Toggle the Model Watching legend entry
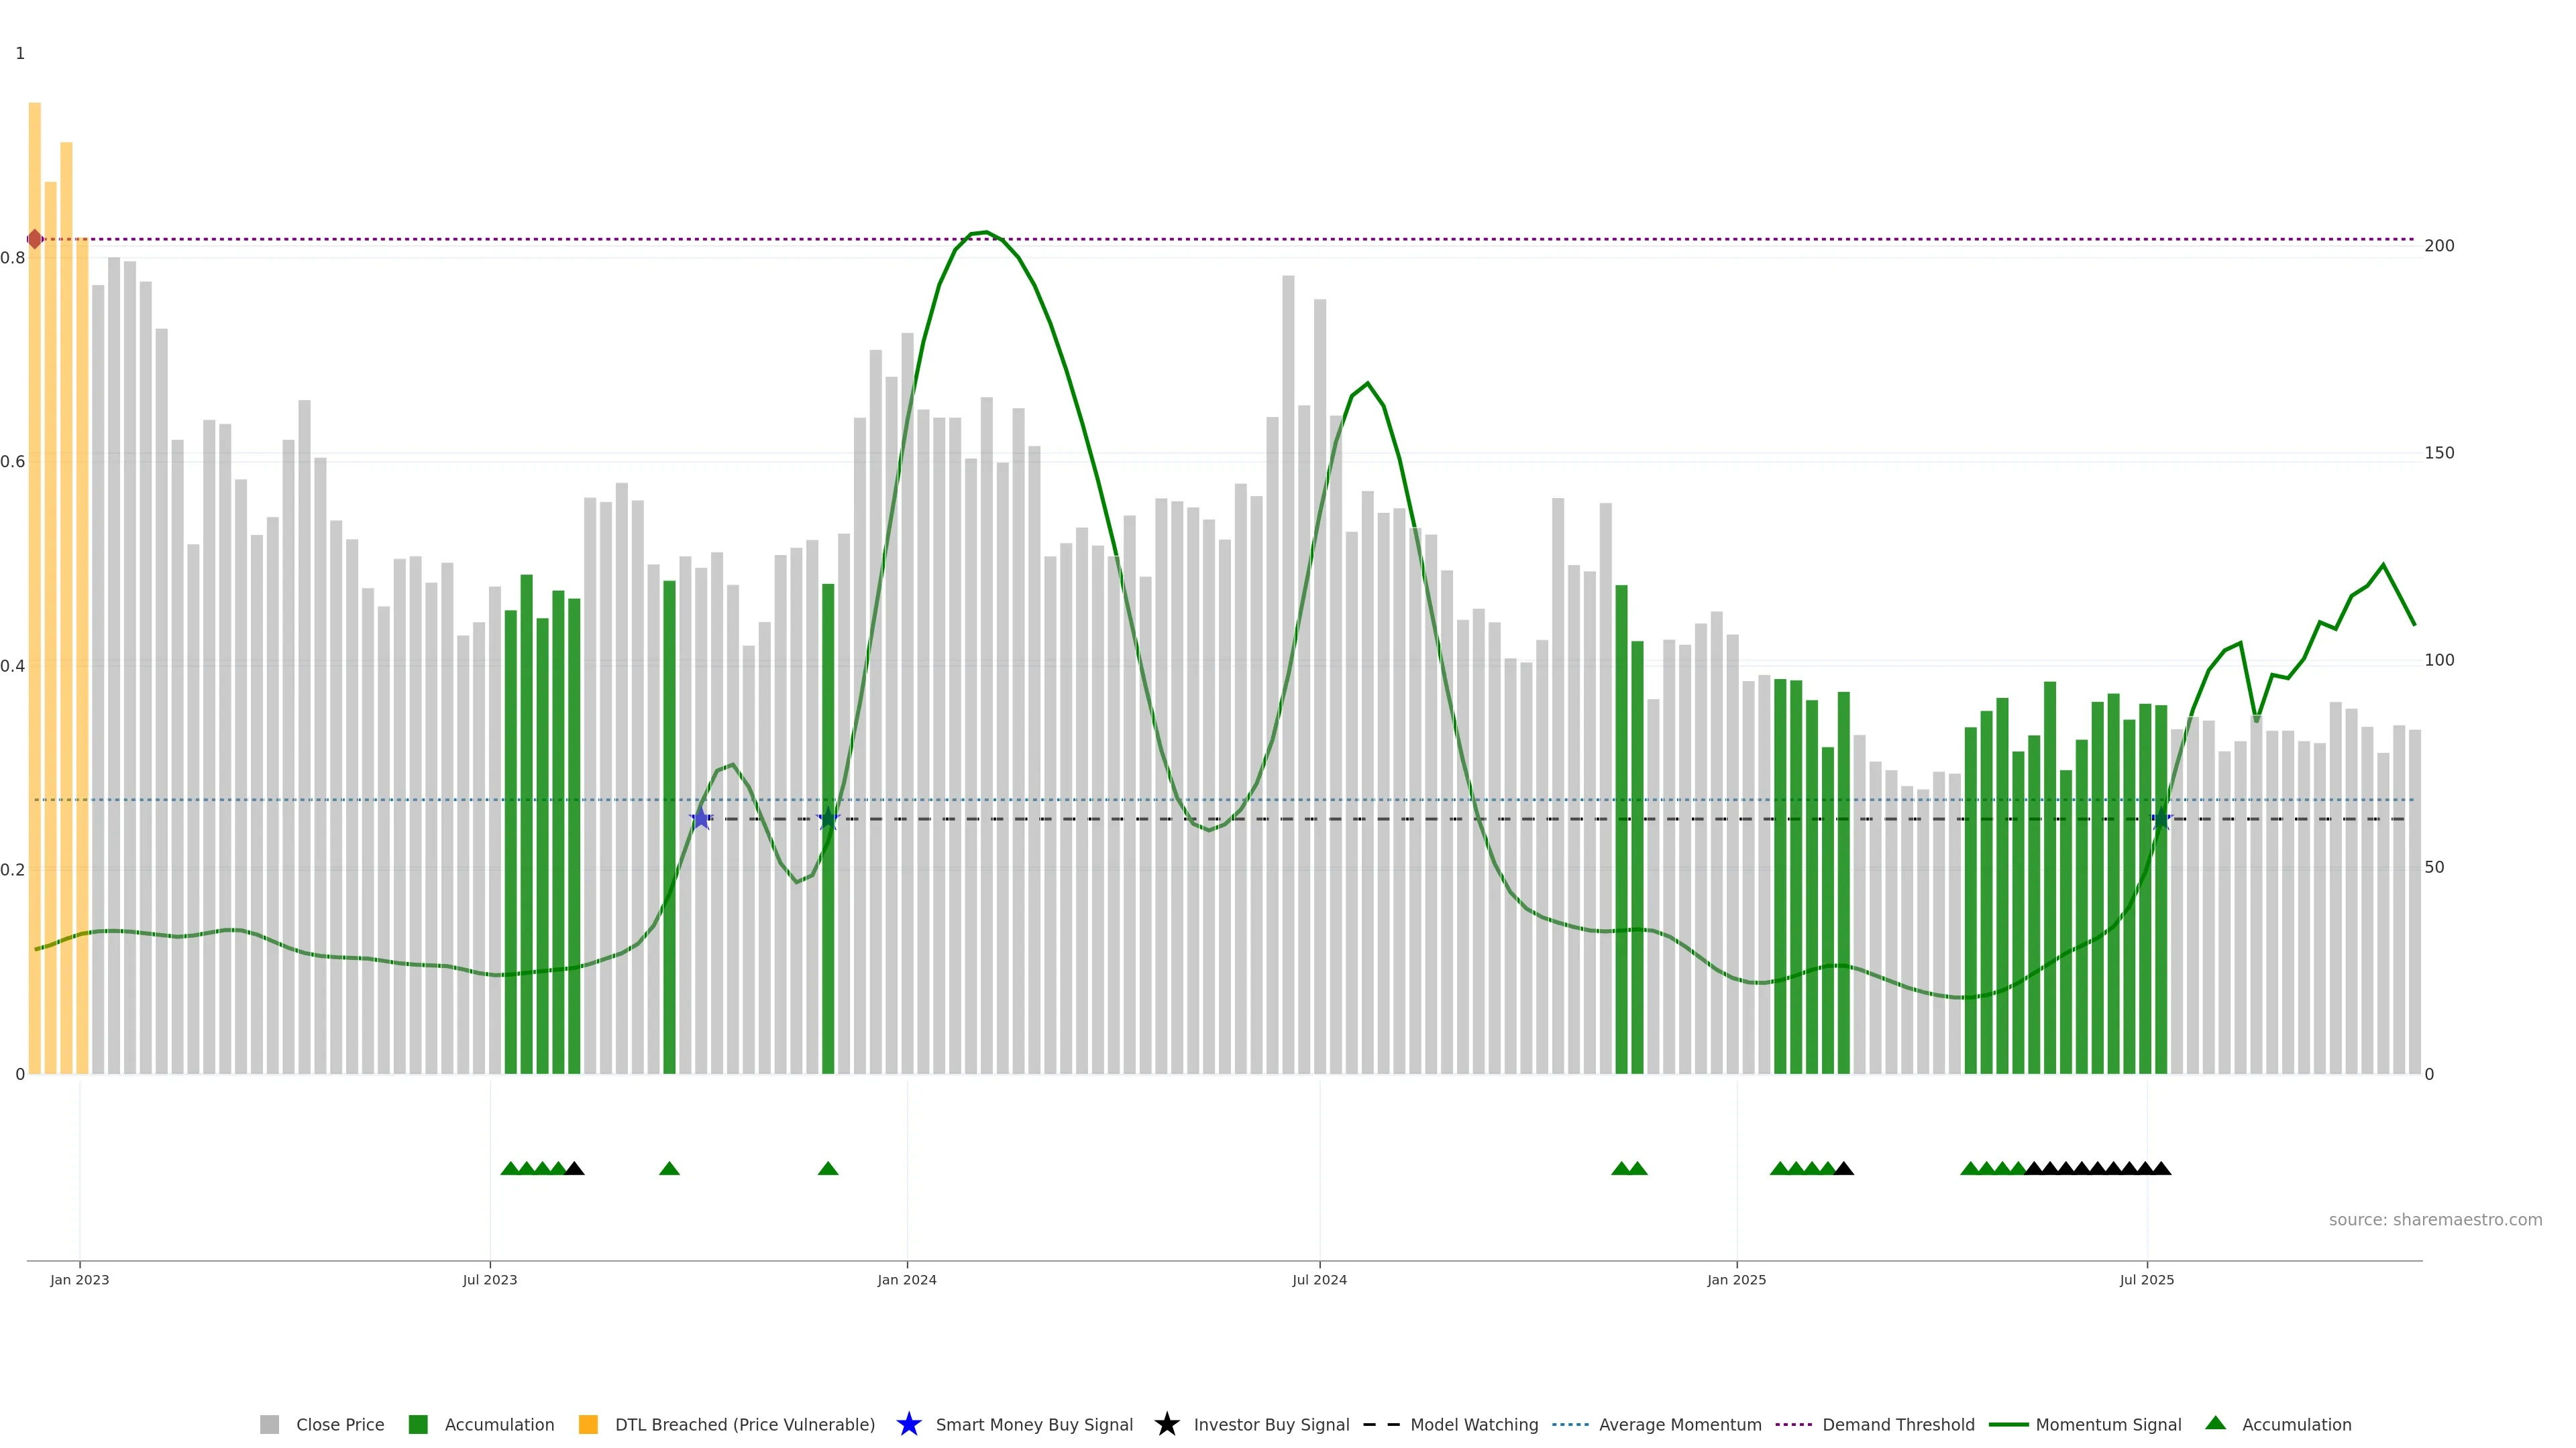The height and width of the screenshot is (1448, 2576). pyautogui.click(x=1473, y=1425)
